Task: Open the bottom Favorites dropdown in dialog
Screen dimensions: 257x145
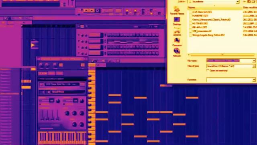Action: coord(254,80)
